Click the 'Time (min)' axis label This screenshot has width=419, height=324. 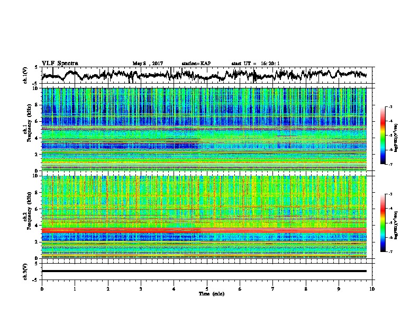[212, 294]
